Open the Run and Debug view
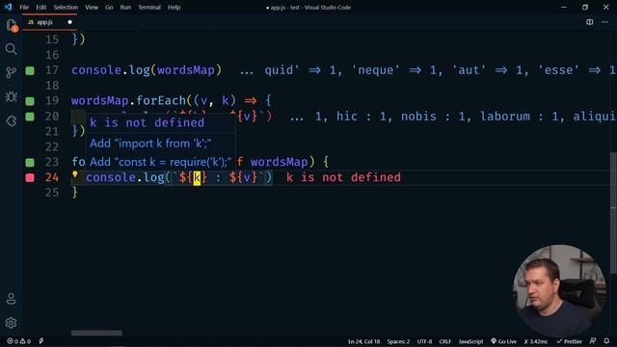The height and width of the screenshot is (347, 617). (11, 96)
